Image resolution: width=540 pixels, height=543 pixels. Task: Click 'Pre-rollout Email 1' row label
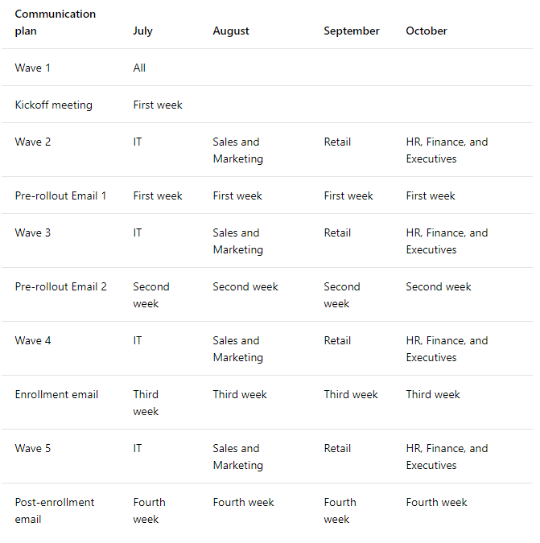tap(60, 195)
